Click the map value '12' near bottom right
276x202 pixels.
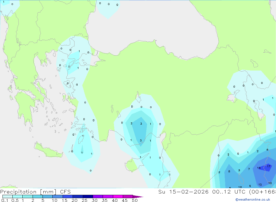[x=260, y=185]
